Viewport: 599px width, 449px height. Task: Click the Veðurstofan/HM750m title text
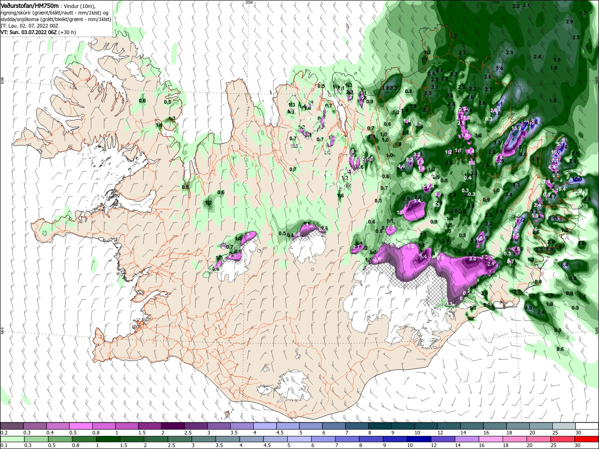29,5
